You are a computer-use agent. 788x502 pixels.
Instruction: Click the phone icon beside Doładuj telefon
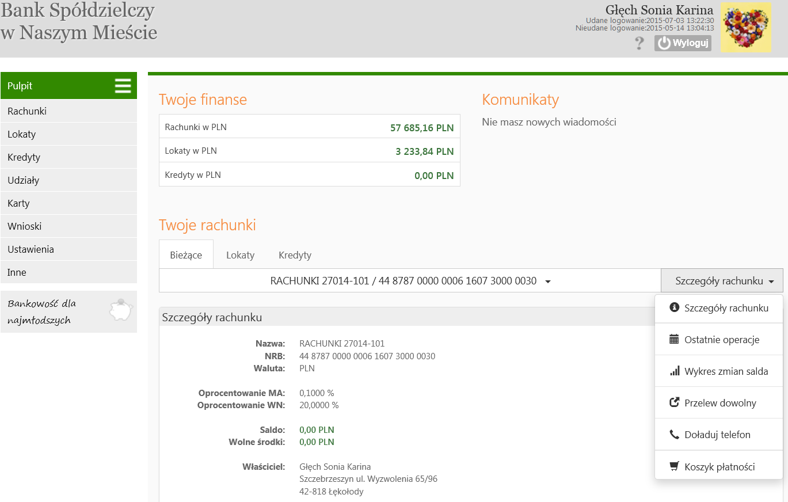[675, 435]
